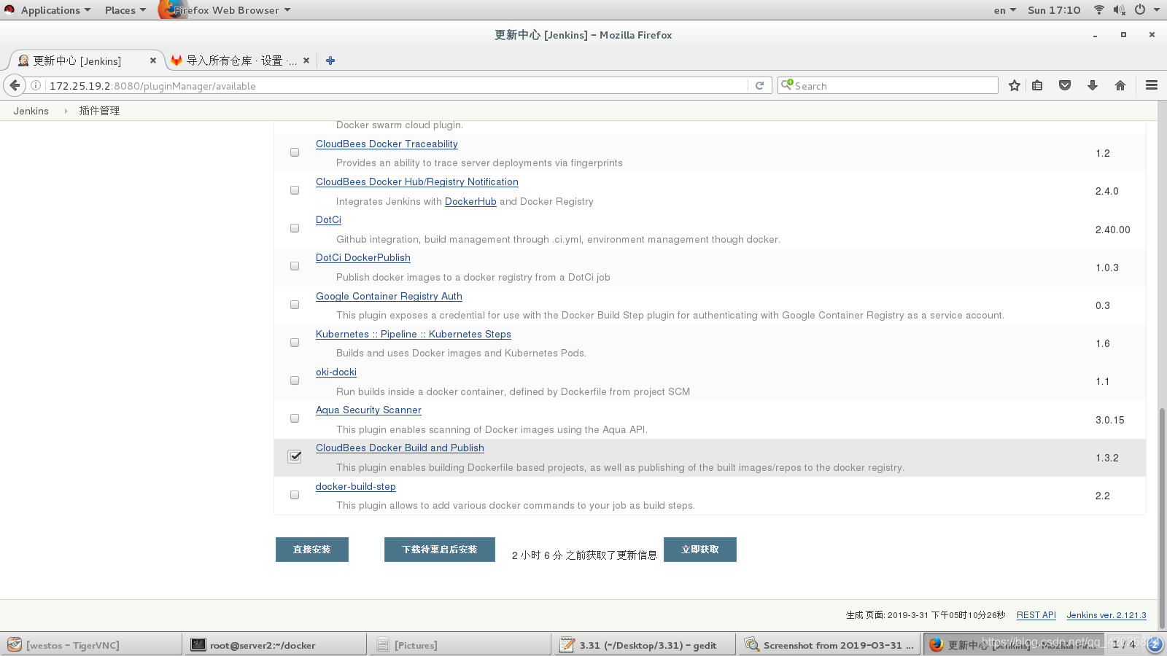Check the Aqua Security Scanner checkbox
The width and height of the screenshot is (1167, 656).
(x=295, y=418)
